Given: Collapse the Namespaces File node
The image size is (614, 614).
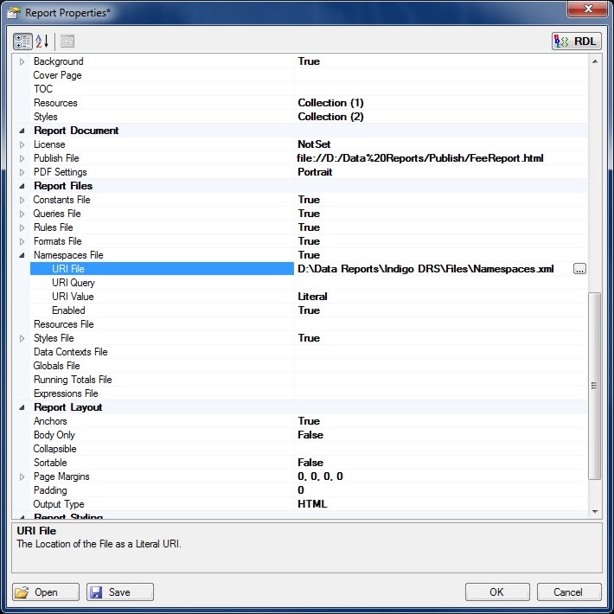Looking at the screenshot, I should 22,255.
